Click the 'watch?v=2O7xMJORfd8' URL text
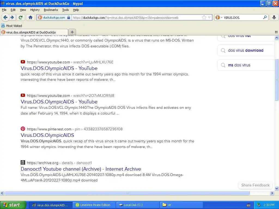Image resolution: width=279 pixels, height=209 pixels. tap(94, 96)
